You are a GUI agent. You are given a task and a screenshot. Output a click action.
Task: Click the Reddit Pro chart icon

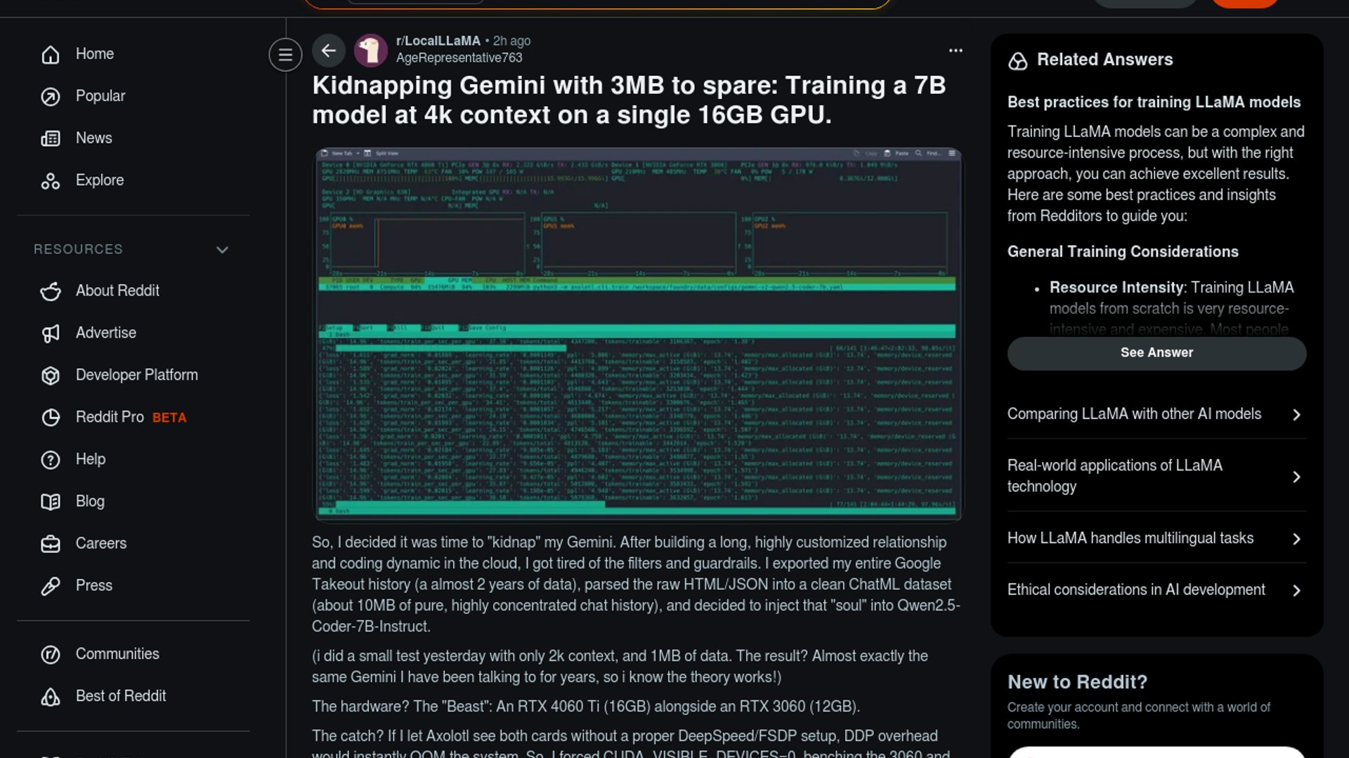pyautogui.click(x=51, y=418)
